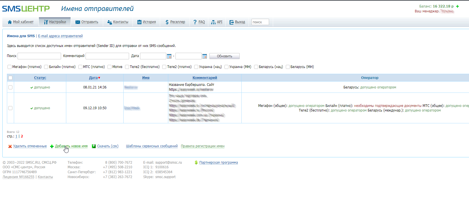Toggle the Билайн (платно) checkbox
The image size is (469, 200).
coord(46,67)
